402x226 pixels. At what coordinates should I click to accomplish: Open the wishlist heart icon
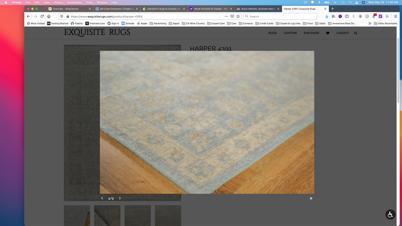click(x=328, y=33)
